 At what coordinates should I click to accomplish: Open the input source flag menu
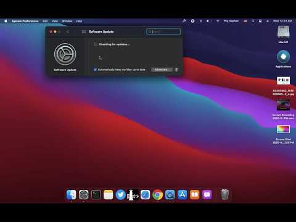coord(245,21)
